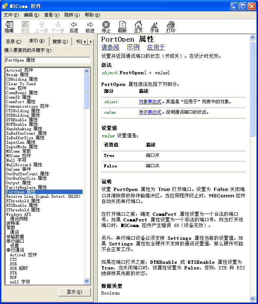Select 'null 字符' index sub-entry
Screen dimensions: 258x304
click(20, 281)
